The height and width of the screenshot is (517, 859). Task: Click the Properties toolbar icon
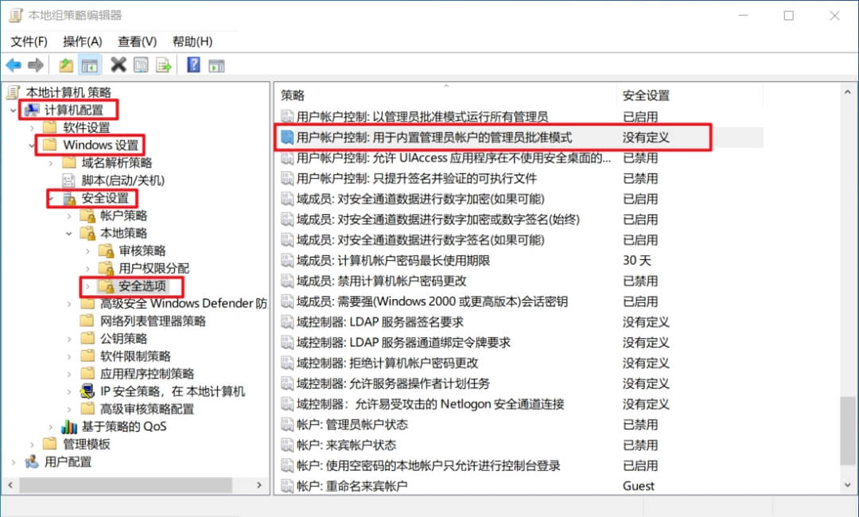141,65
